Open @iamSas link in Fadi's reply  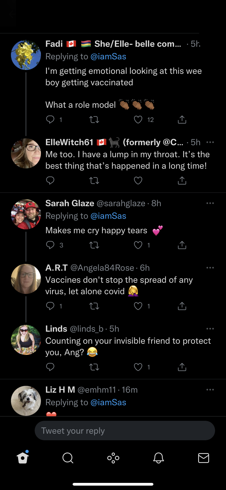tap(108, 57)
